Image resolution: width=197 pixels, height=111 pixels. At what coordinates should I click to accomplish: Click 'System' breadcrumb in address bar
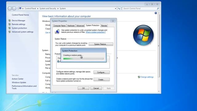coord(63,8)
